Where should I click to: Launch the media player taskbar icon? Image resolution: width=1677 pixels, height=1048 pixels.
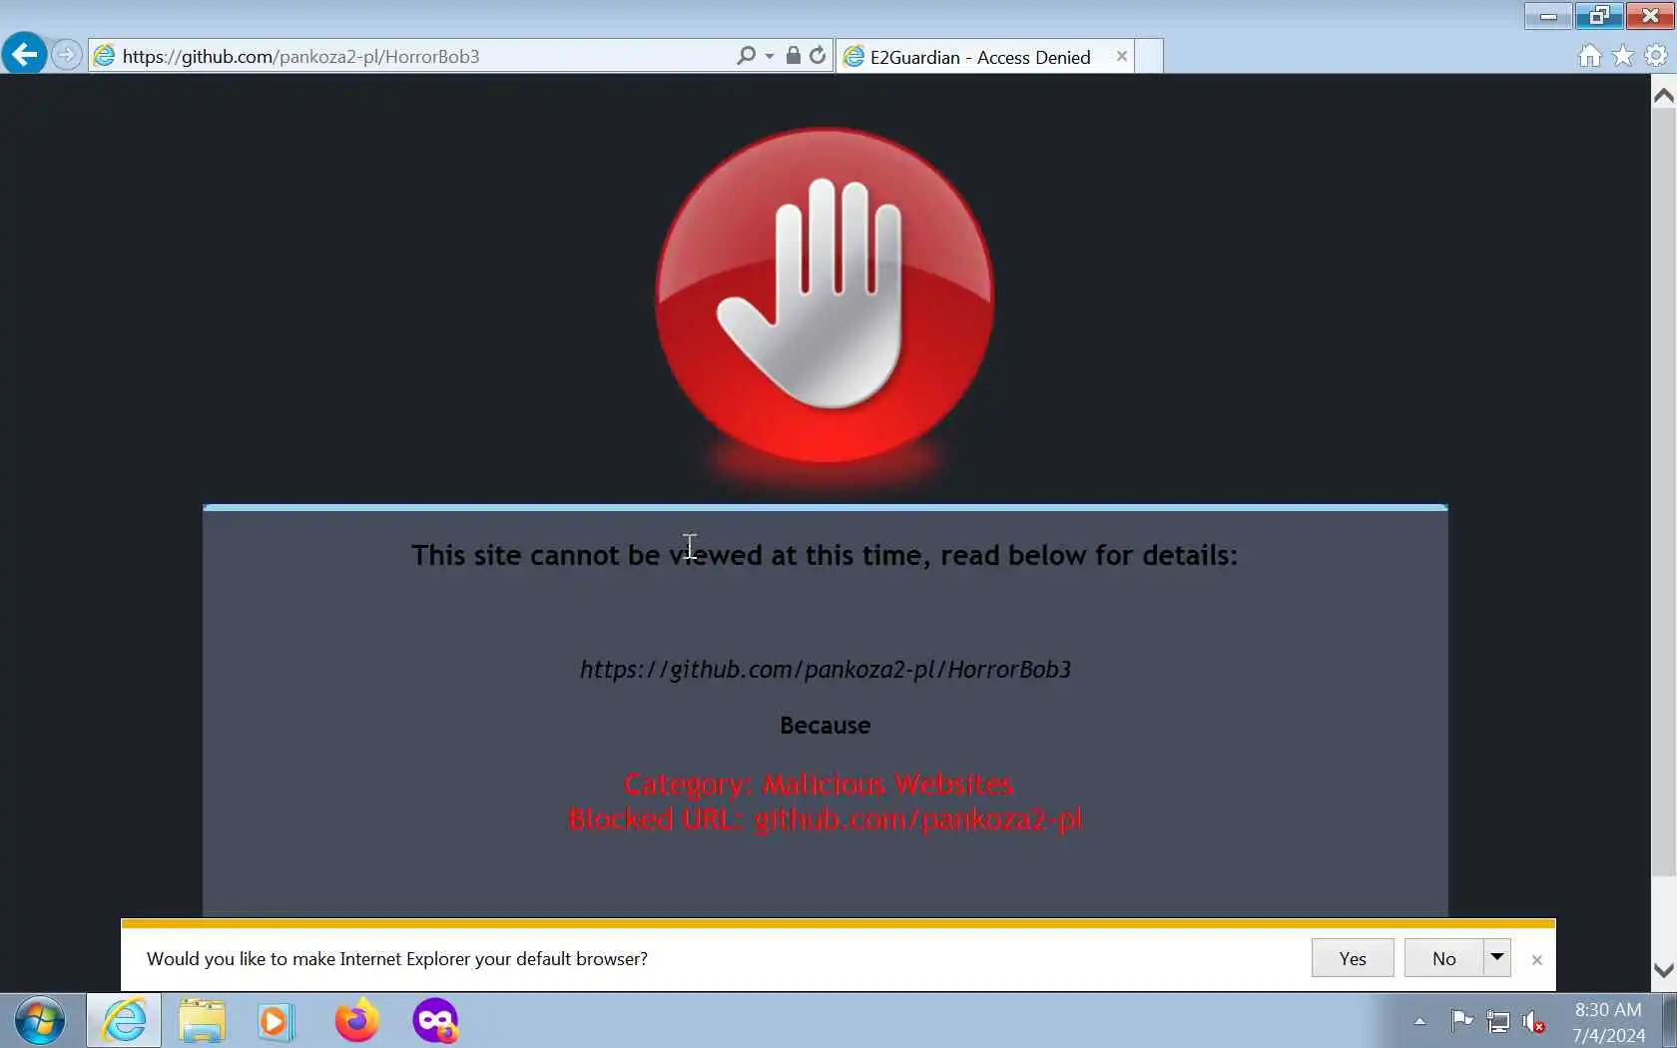(276, 1022)
